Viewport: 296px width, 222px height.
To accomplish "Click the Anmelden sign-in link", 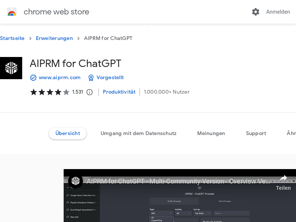I will [x=278, y=12].
